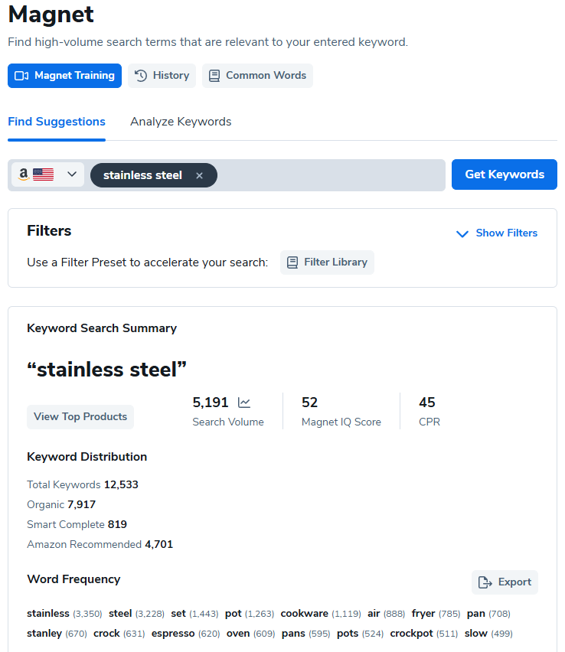The image size is (565, 652).
Task: Open History via the clock icon
Action: click(139, 75)
